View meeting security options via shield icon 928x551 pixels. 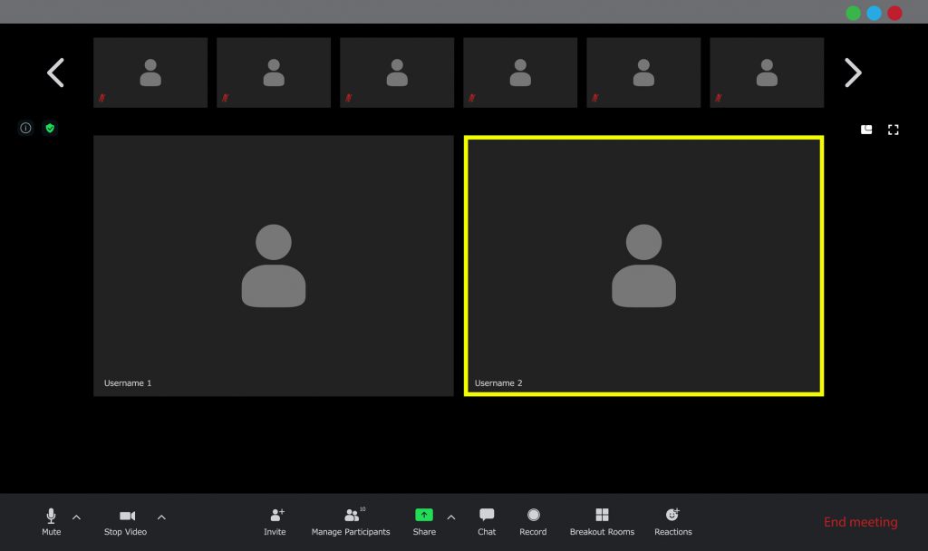(50, 128)
